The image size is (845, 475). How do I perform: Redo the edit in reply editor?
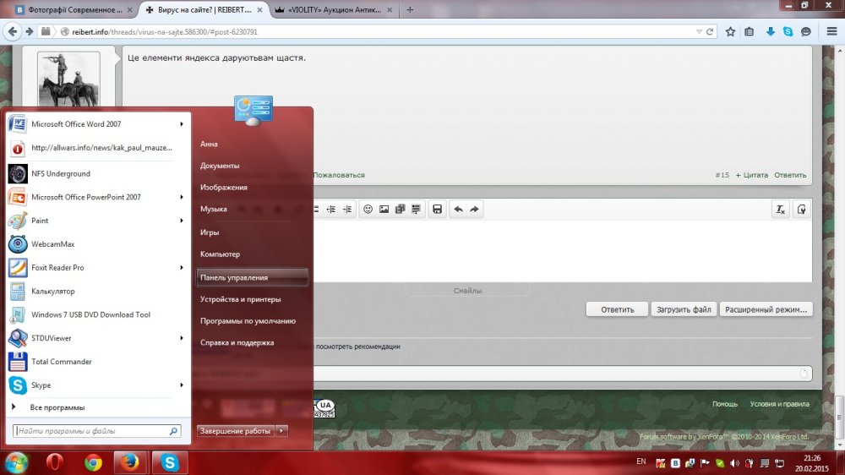point(474,210)
